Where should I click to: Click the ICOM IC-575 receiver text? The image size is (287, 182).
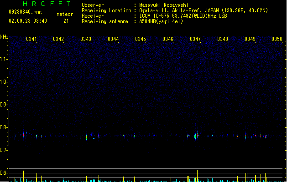click(183, 16)
